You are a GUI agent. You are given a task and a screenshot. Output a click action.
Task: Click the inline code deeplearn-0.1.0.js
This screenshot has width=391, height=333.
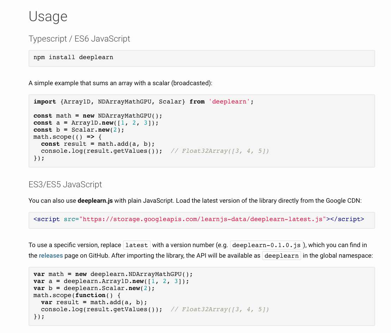point(266,245)
